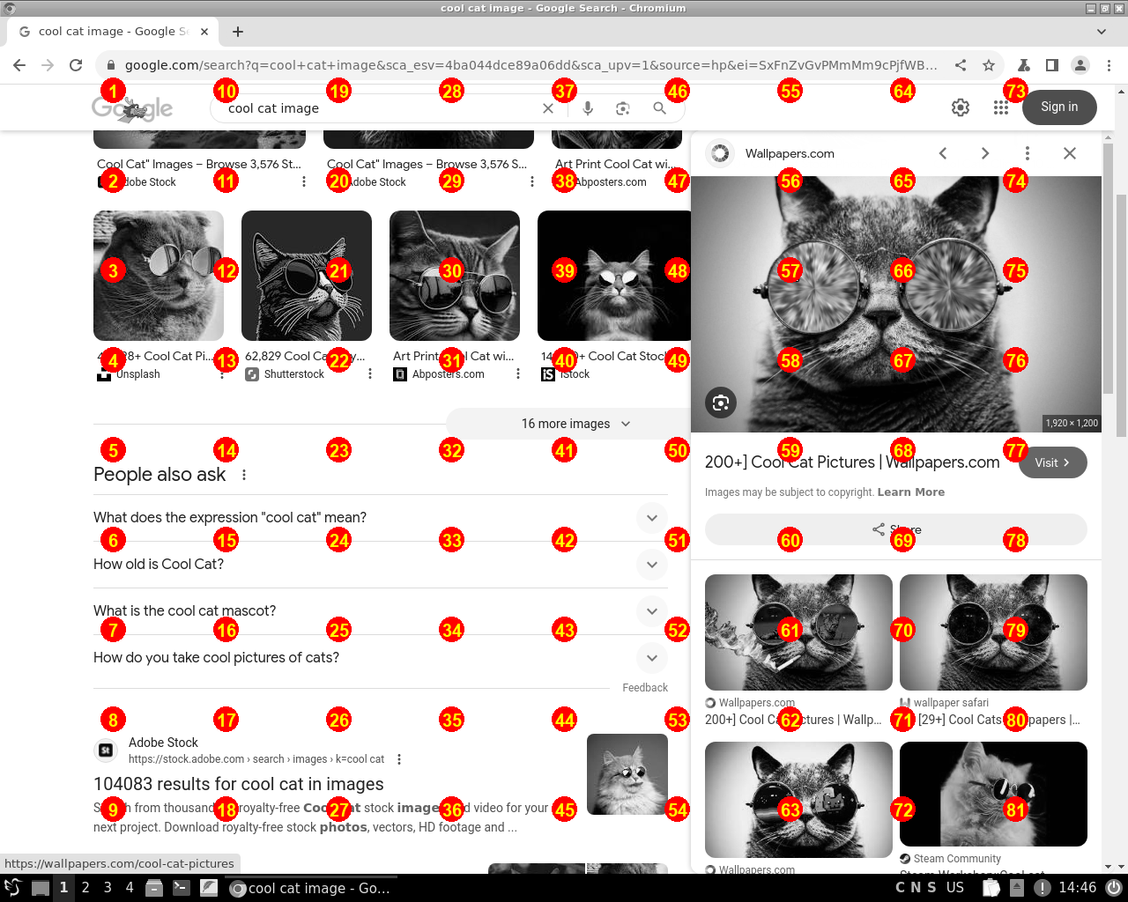Open the three-dot menu on the Shutterstock result
Viewport: 1128px width, 902px height.
click(369, 373)
